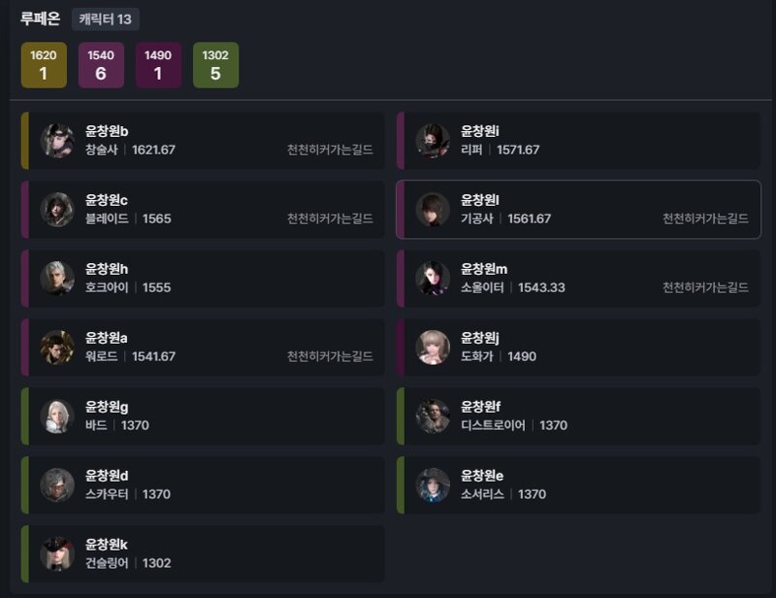The height and width of the screenshot is (598, 776).
Task: Click the 윤창원b character avatar
Action: [57, 141]
